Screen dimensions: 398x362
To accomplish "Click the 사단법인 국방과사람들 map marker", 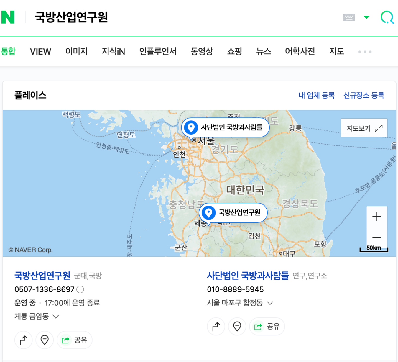I will tap(225, 127).
